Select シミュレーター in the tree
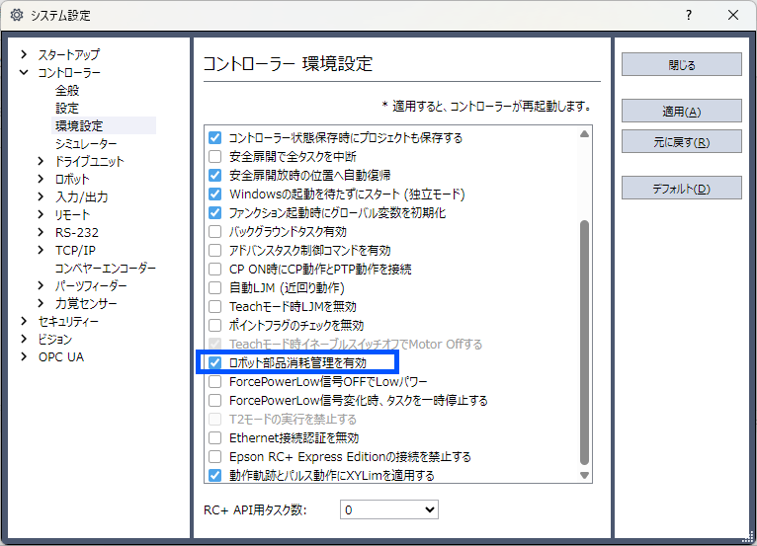The image size is (757, 546). point(86,144)
